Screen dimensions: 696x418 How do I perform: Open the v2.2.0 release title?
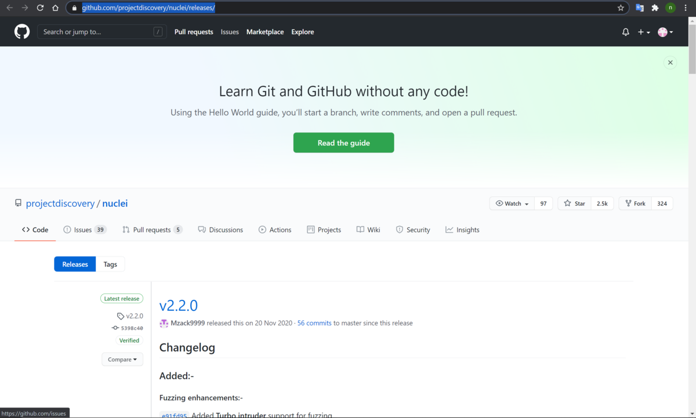pyautogui.click(x=179, y=305)
